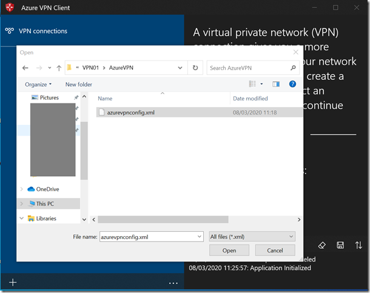Image resolution: width=370 pixels, height=293 pixels.
Task: Click the VPN connections header icon
Action: click(x=10, y=31)
